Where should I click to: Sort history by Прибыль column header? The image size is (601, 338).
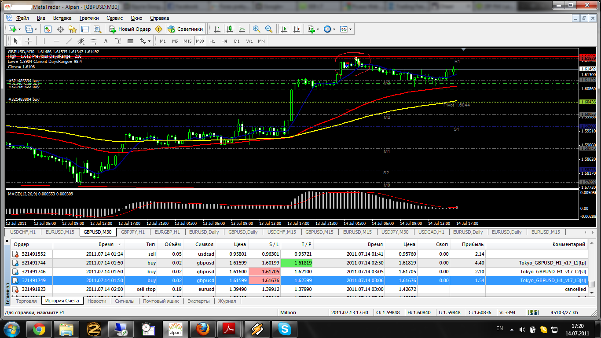pyautogui.click(x=468, y=244)
